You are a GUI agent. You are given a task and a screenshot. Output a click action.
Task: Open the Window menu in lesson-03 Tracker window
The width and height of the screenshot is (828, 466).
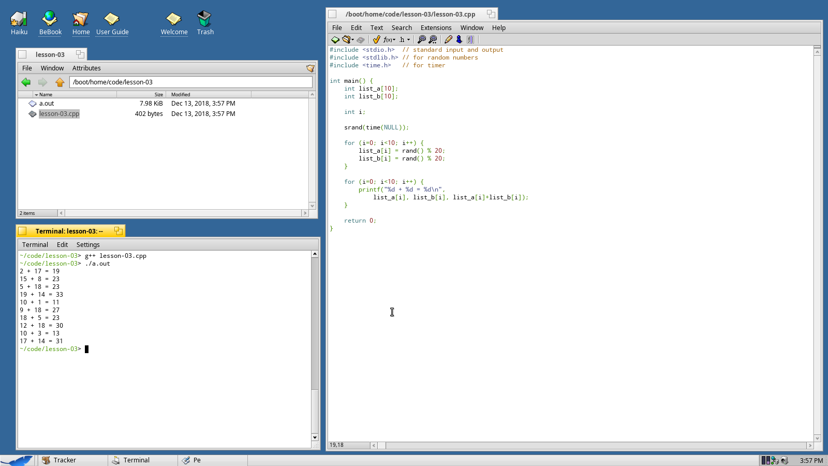(x=52, y=68)
